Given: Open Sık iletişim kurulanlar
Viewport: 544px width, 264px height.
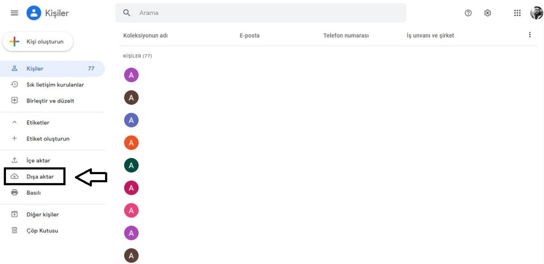Looking at the screenshot, I should [55, 85].
